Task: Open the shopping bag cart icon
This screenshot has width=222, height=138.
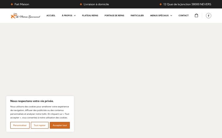Action: click(x=196, y=15)
